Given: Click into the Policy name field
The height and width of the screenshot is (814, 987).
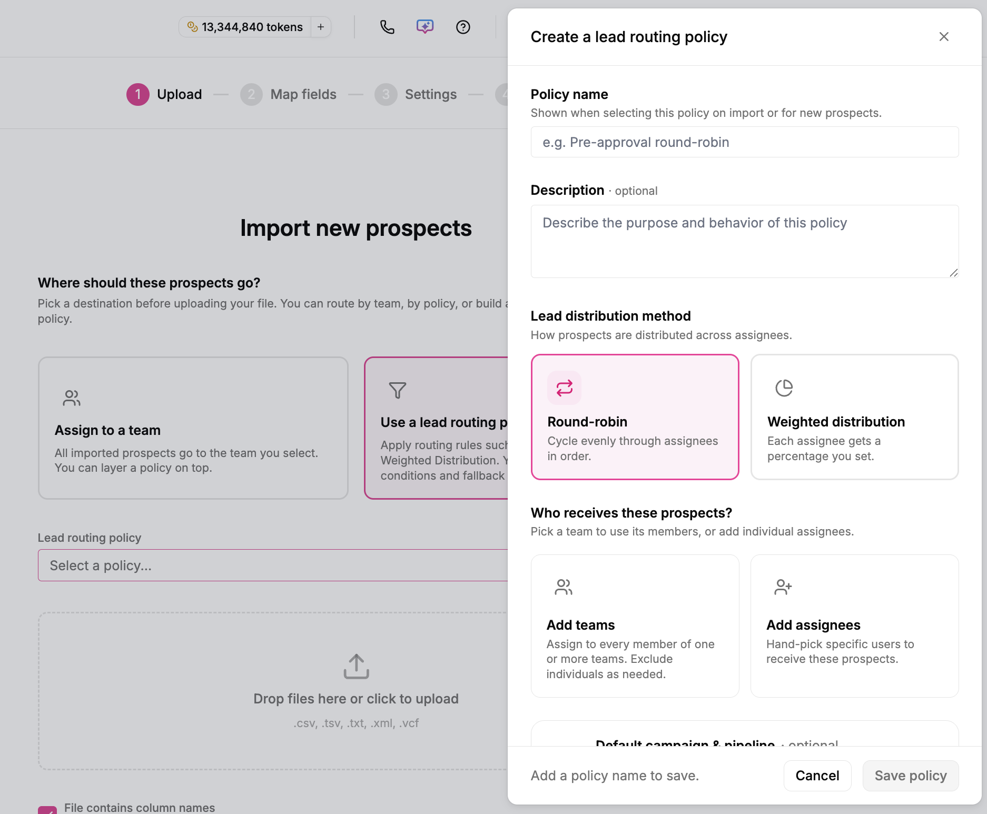Looking at the screenshot, I should (x=745, y=142).
